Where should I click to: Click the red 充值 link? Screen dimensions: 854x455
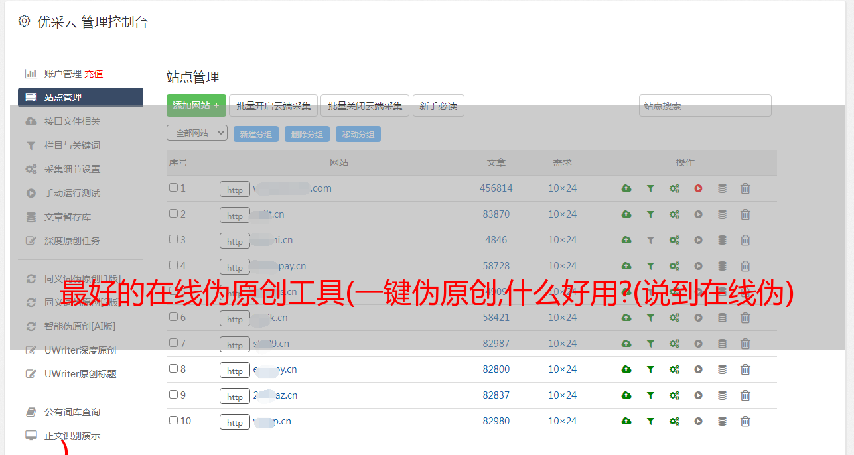pos(94,74)
